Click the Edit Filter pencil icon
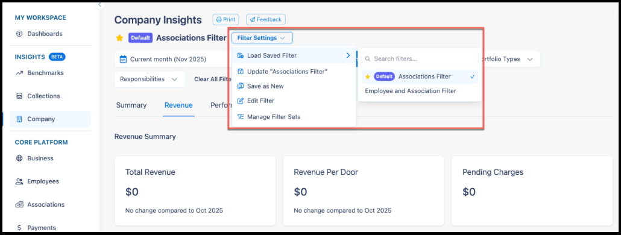621x235 pixels. [x=241, y=101]
